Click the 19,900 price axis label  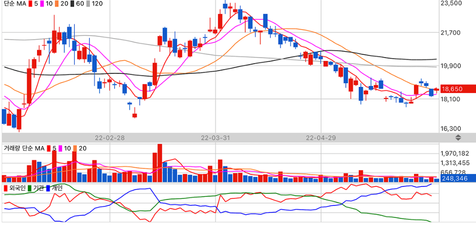coord(451,66)
